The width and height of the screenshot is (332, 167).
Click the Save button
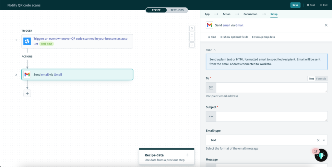[295, 5]
